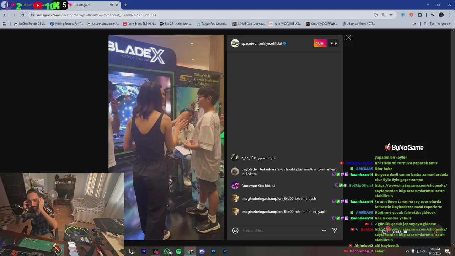Viewport: 455px width, 256px height.
Task: Open 'Türkce Pop Unutul...' bookmark
Action: (212, 24)
